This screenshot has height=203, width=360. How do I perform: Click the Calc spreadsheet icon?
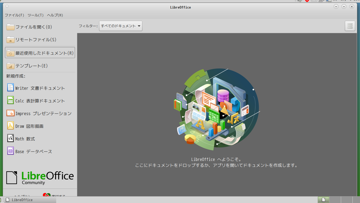point(11,100)
